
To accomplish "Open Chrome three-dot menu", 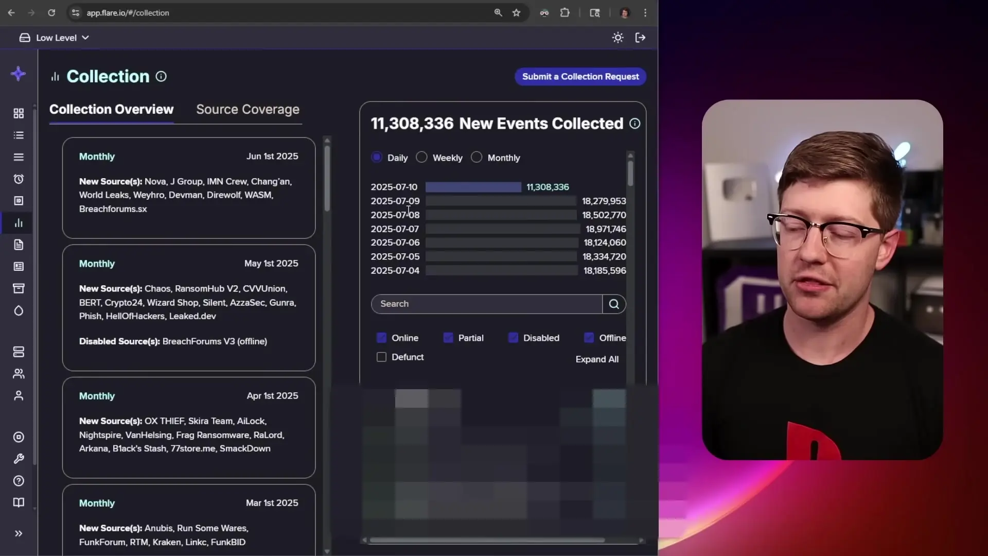I will pyautogui.click(x=645, y=13).
